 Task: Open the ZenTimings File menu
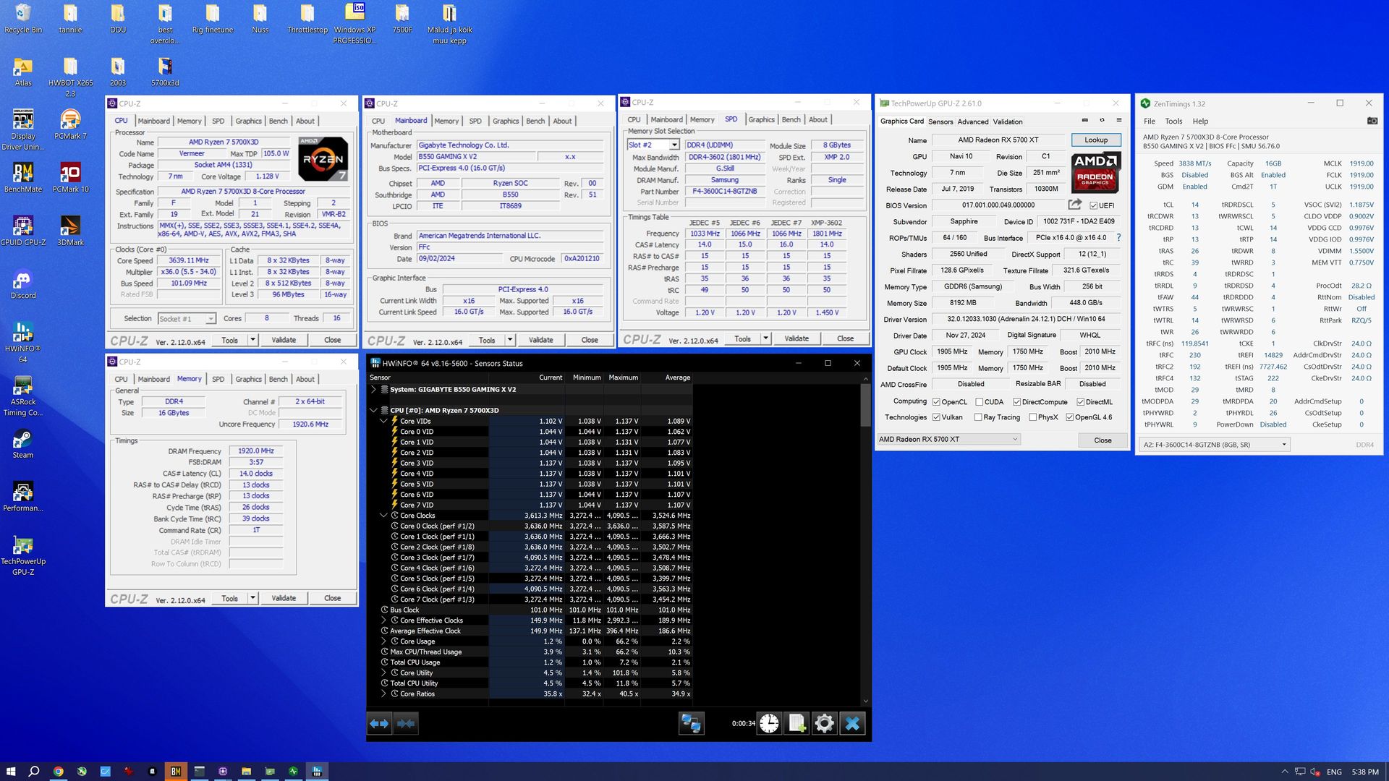1149,121
